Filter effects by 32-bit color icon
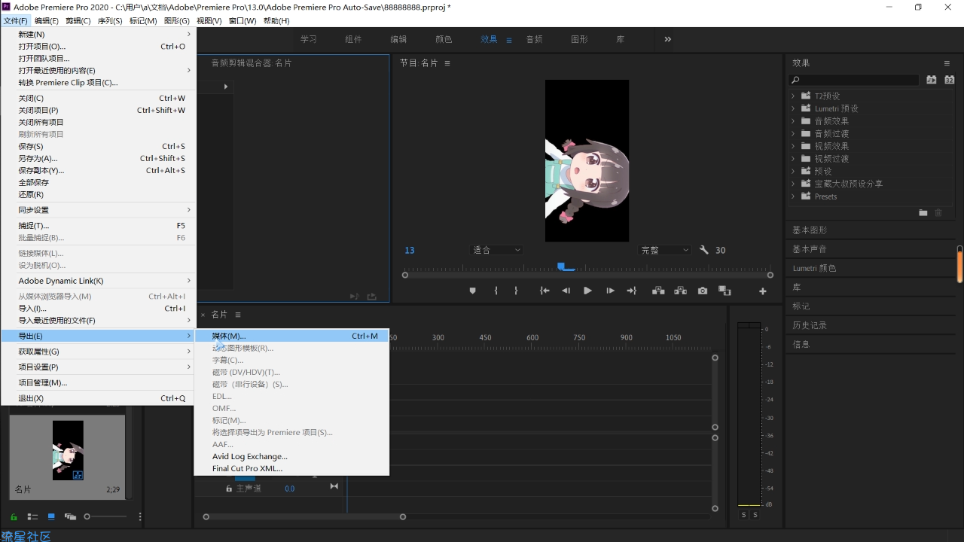The width and height of the screenshot is (964, 542). (x=949, y=80)
